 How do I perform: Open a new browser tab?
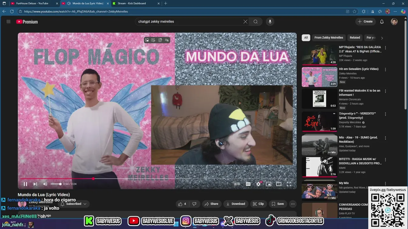(x=165, y=3)
